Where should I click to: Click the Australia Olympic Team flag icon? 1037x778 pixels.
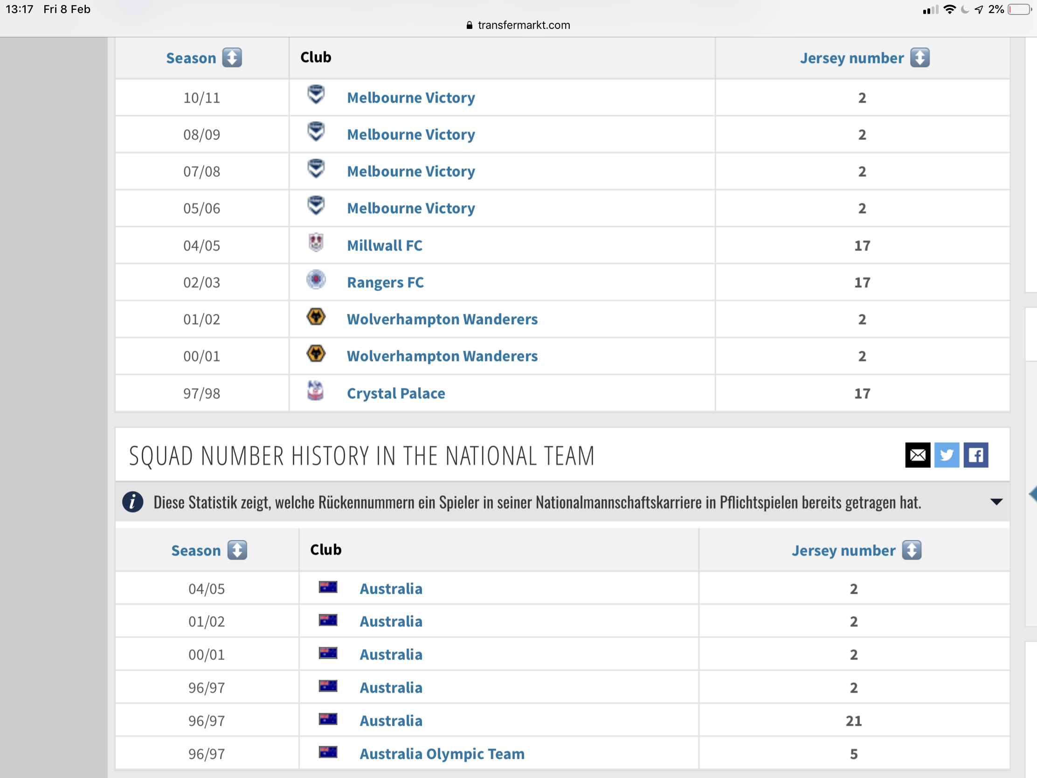pyautogui.click(x=328, y=752)
